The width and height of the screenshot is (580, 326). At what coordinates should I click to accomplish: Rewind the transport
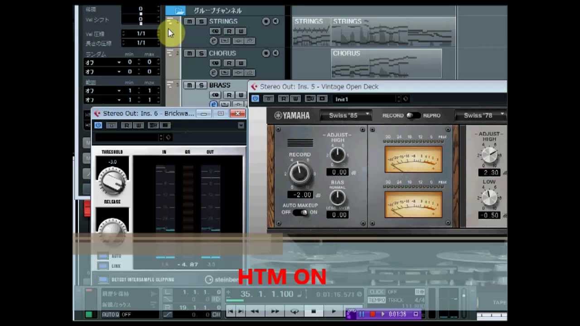(x=255, y=312)
